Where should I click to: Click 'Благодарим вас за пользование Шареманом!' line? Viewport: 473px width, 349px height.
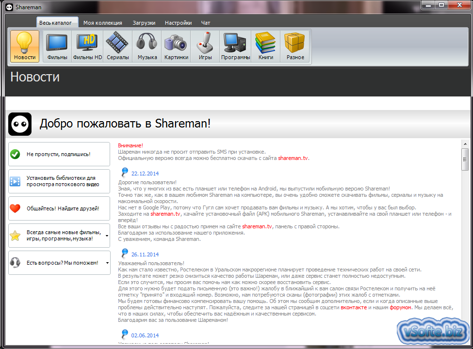pos(173,320)
